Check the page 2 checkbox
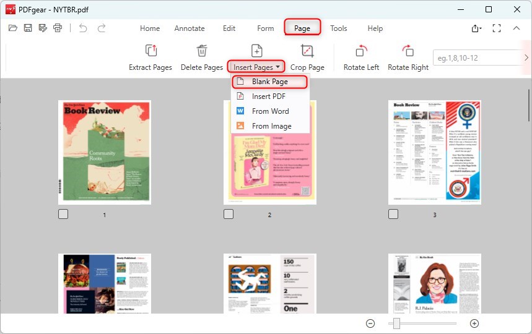 pos(229,214)
